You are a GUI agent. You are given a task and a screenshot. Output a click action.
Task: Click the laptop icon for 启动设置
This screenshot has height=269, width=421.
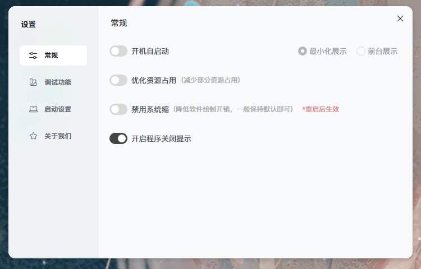[33, 109]
